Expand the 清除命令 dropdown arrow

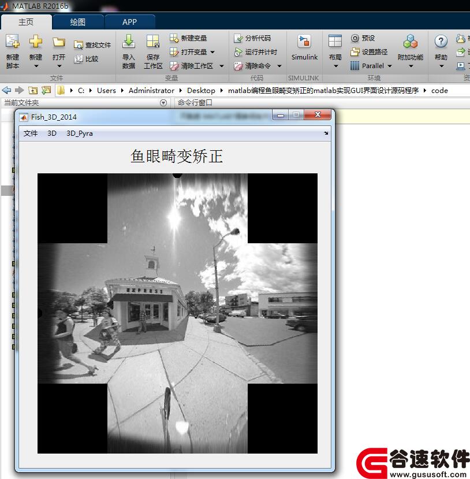coord(279,66)
